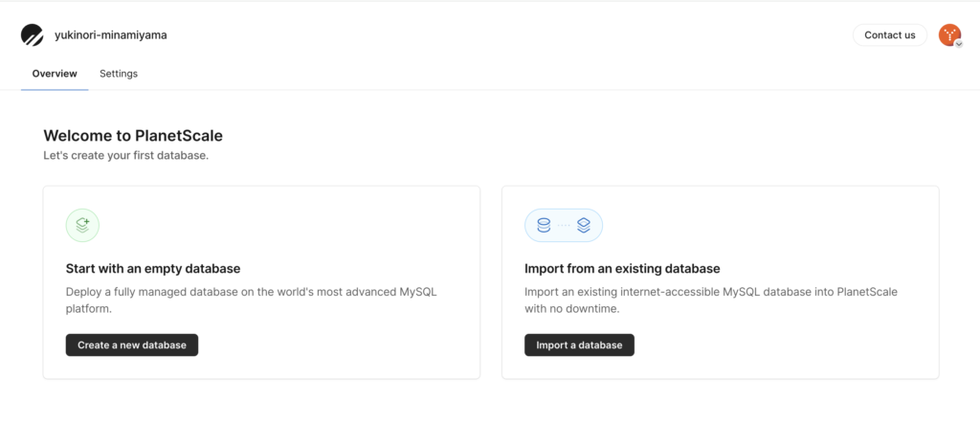Click the Start with an empty database title
This screenshot has height=422, width=980.
tap(152, 269)
